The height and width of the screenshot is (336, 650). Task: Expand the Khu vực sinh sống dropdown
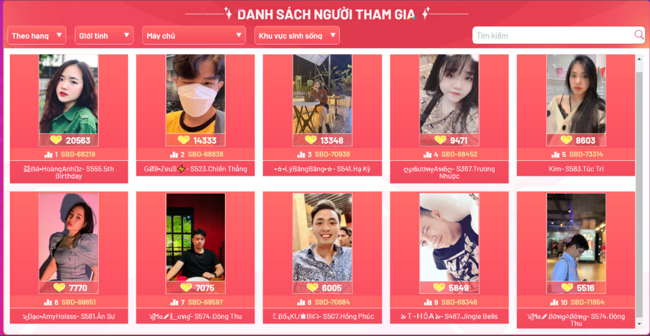click(x=297, y=36)
